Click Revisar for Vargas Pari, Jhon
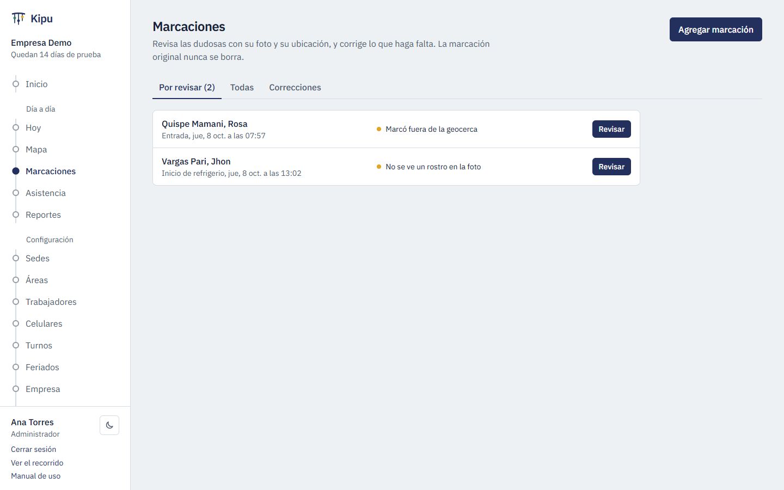Image resolution: width=784 pixels, height=490 pixels. 611,167
